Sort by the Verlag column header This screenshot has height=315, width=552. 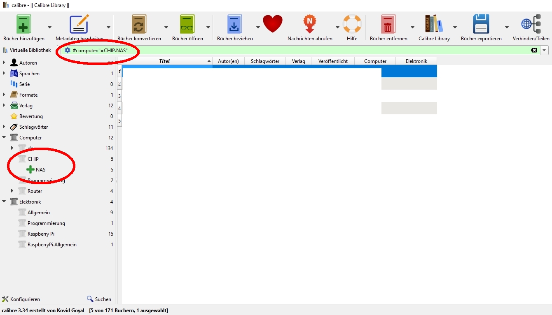click(x=299, y=61)
